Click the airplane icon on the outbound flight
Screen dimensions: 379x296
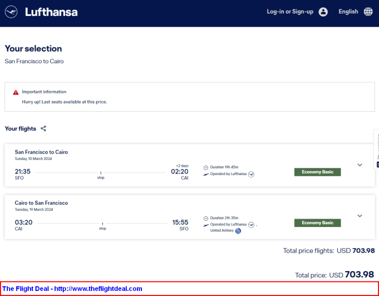[x=206, y=175]
